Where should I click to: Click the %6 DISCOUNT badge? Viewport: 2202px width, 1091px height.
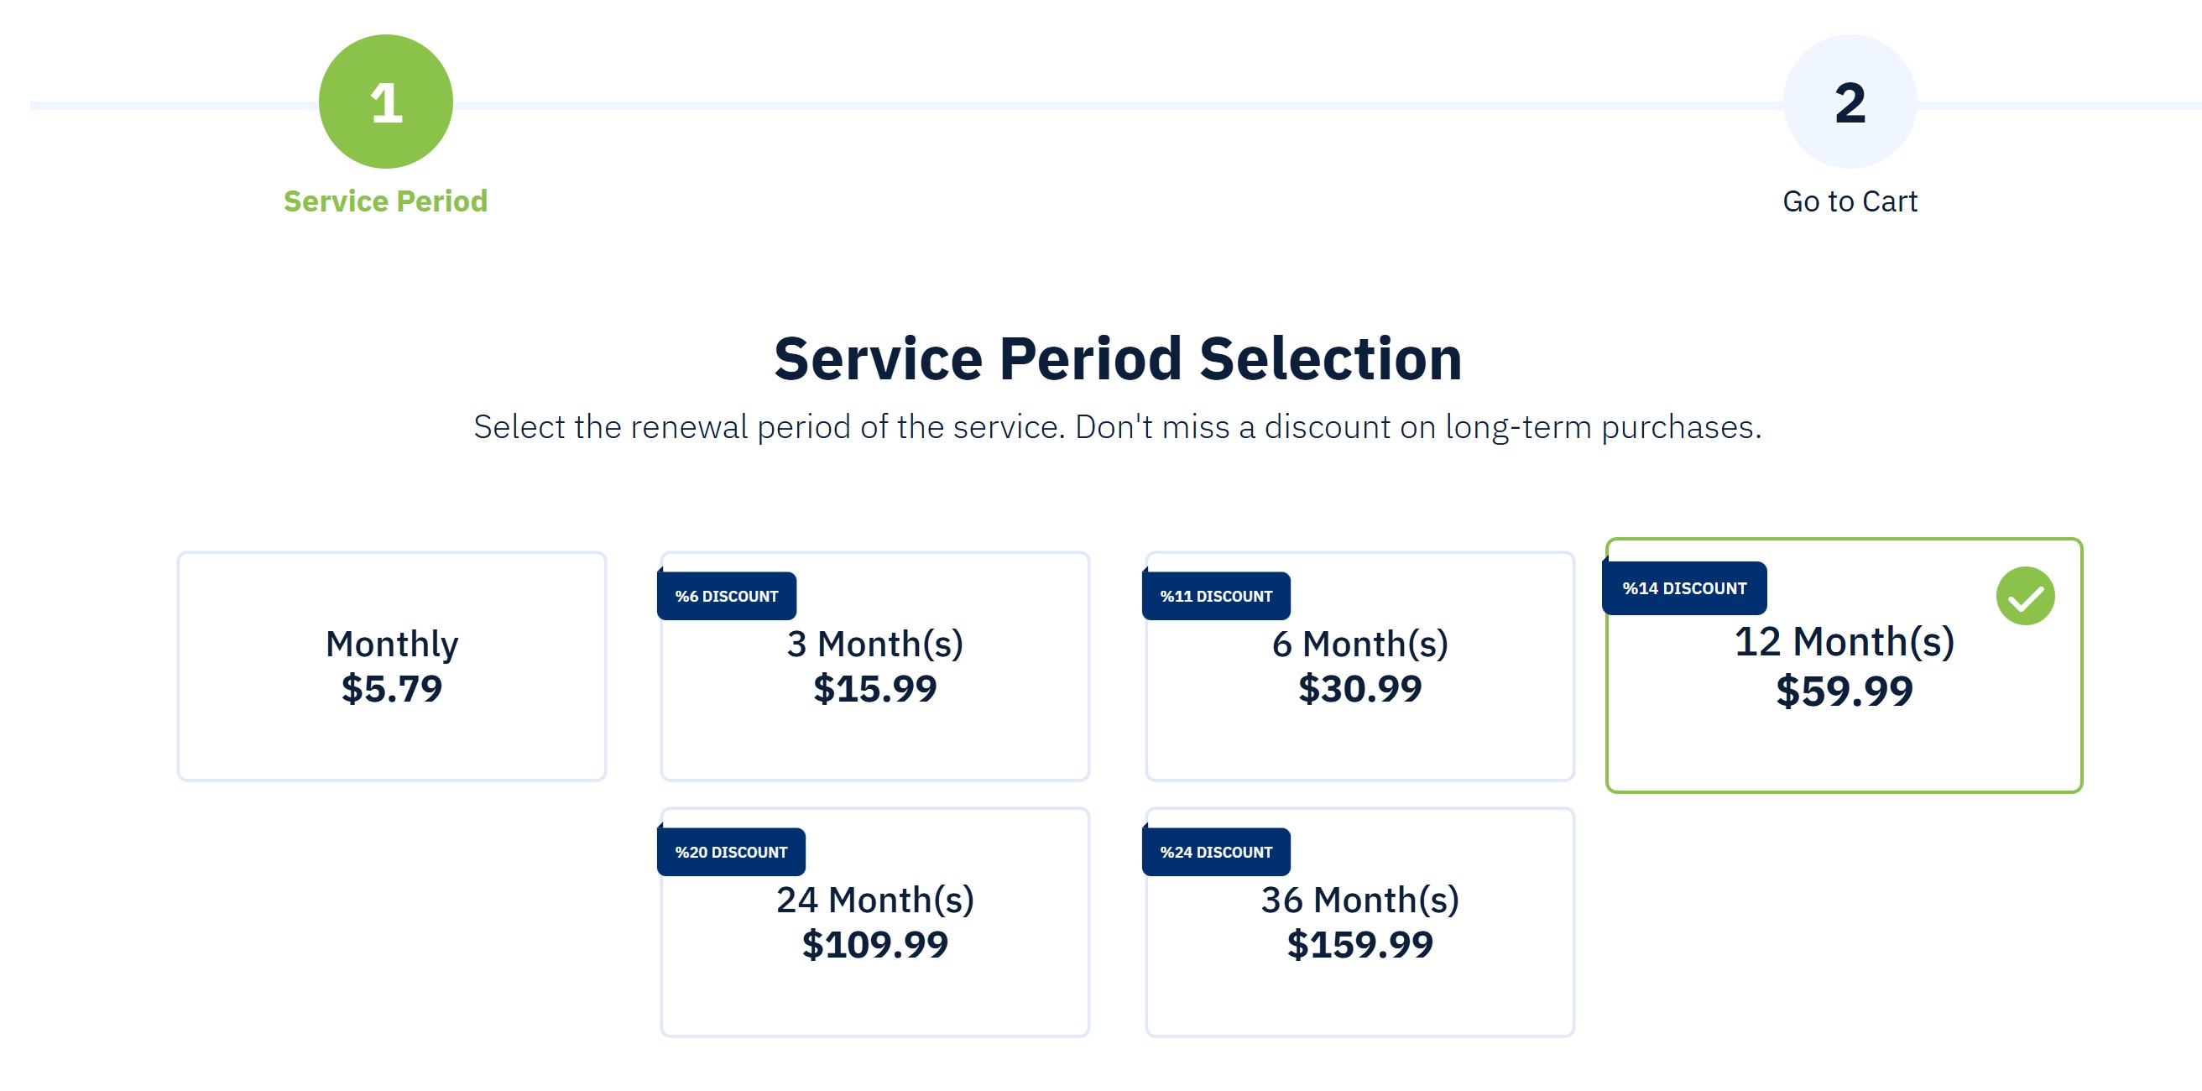pyautogui.click(x=726, y=596)
